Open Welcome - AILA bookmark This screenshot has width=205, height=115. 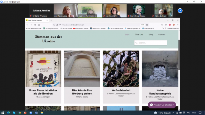(148, 28)
